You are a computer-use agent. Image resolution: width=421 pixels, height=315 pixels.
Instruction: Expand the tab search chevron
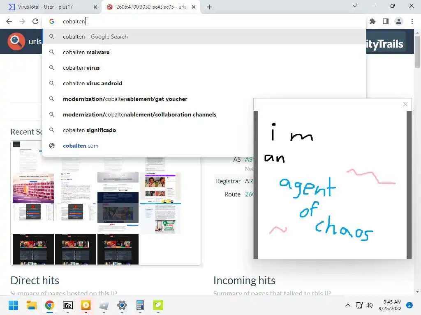[355, 6]
